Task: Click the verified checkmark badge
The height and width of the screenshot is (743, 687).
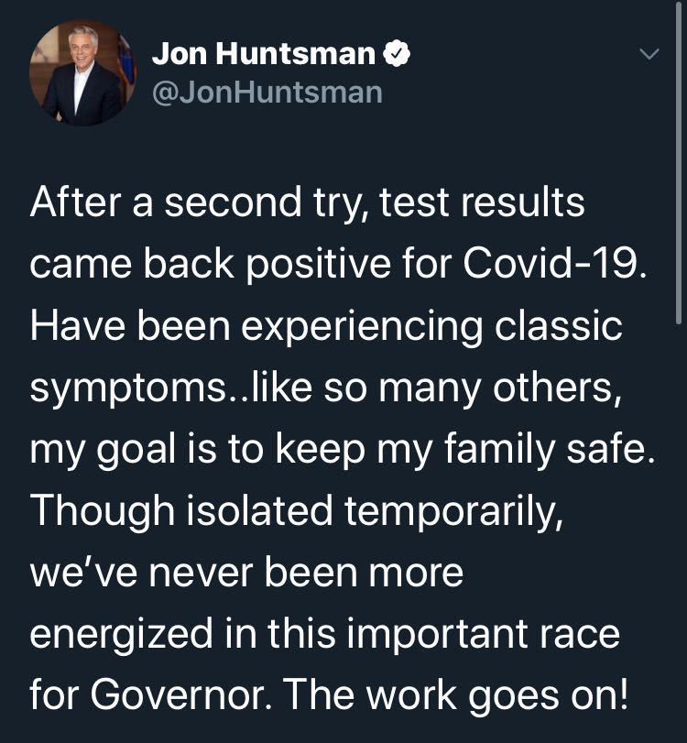Action: [396, 55]
